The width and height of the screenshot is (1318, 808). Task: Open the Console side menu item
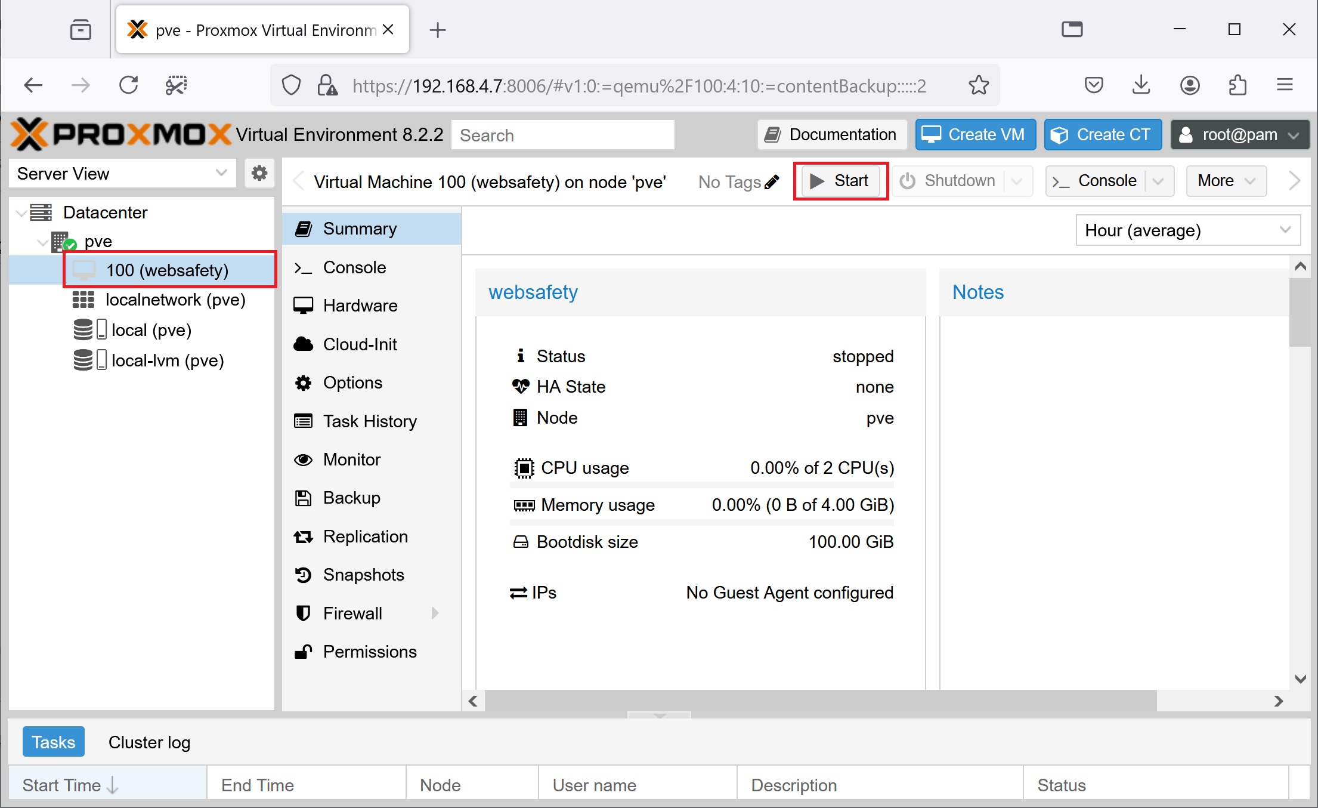[x=372, y=267]
